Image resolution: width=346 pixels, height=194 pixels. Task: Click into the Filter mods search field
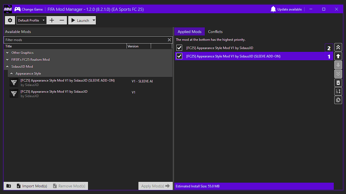pos(85,40)
